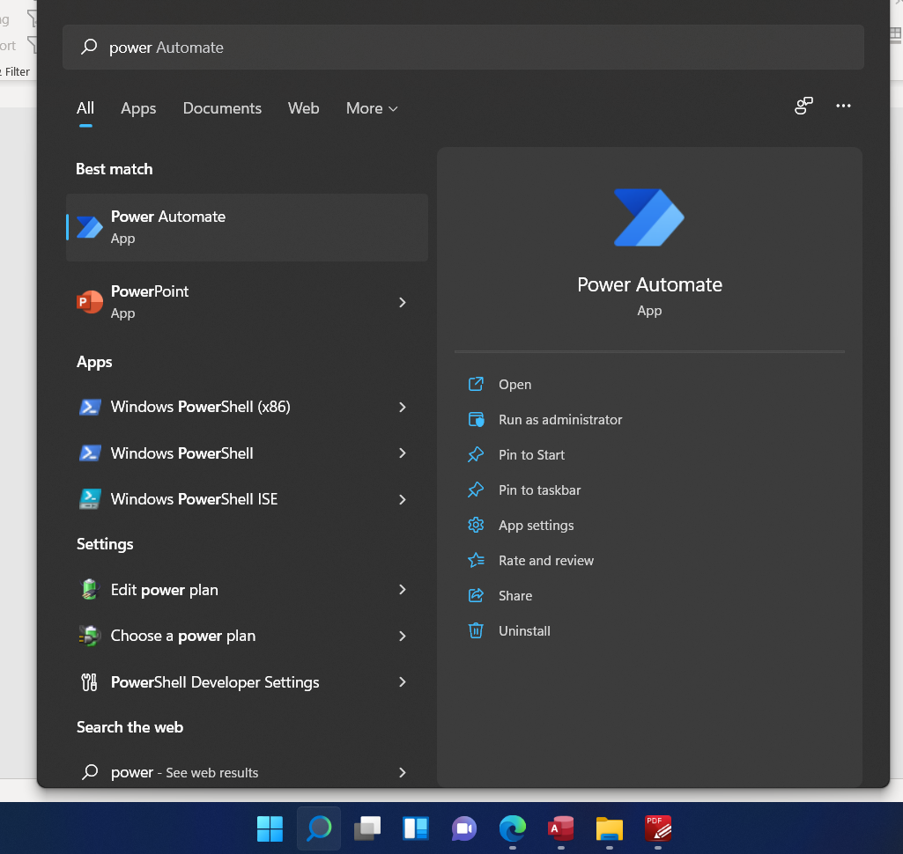Uninstall the Power Automate app
The image size is (903, 854).
point(524,631)
